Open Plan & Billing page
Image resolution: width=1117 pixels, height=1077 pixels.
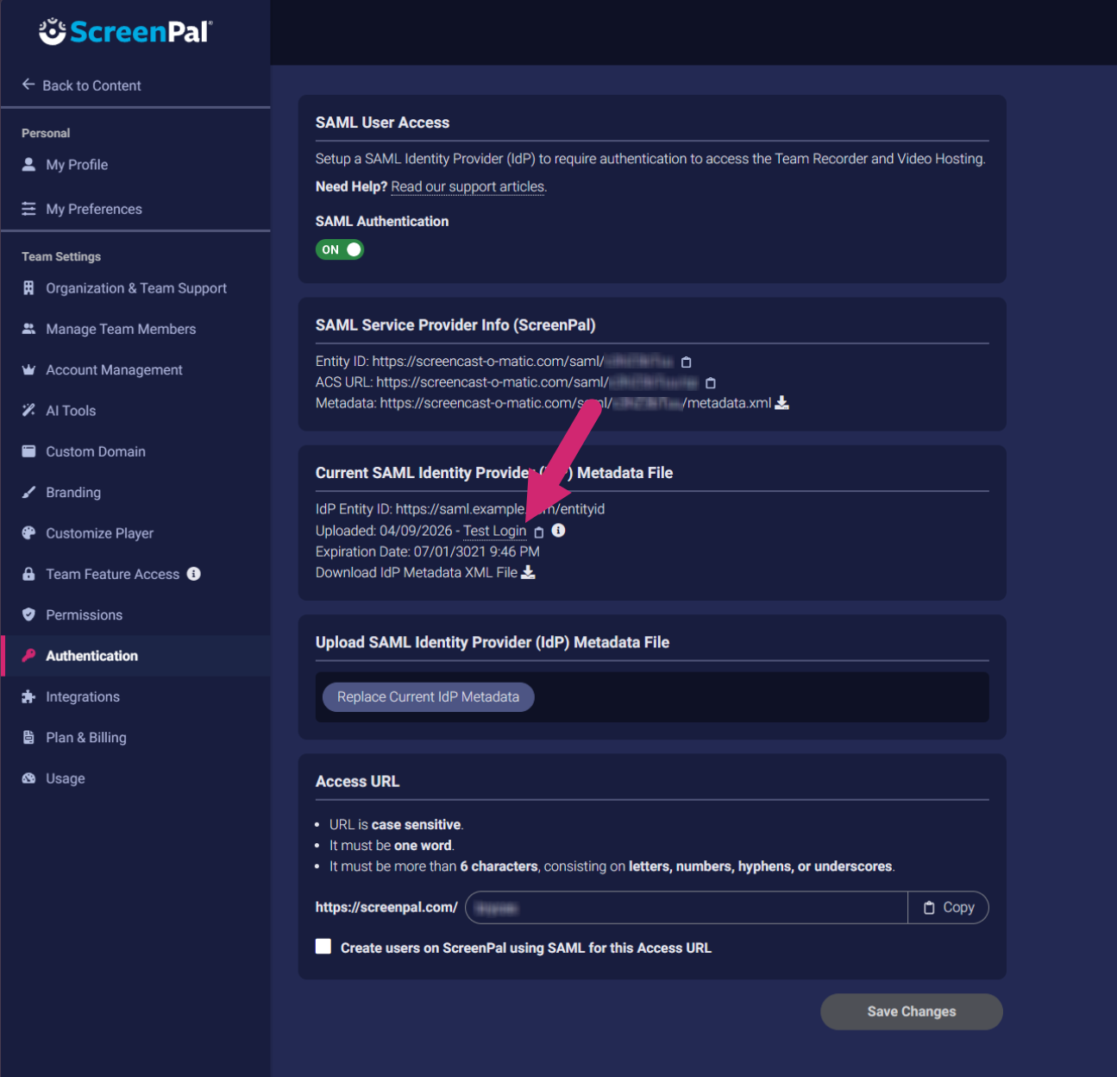pos(86,737)
